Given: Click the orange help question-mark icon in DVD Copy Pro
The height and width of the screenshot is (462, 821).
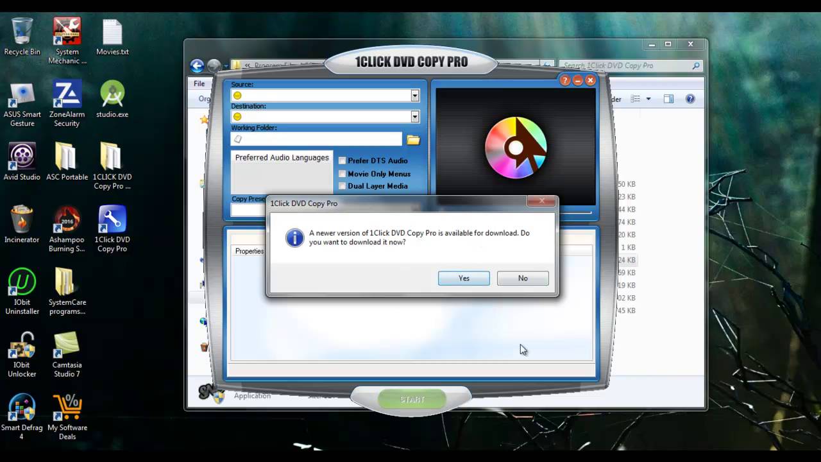Looking at the screenshot, I should [565, 80].
